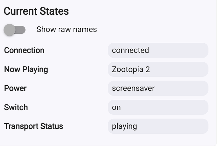Image resolution: width=220 pixels, height=149 pixels.
Task: Click the Power state label
Action: click(x=15, y=89)
